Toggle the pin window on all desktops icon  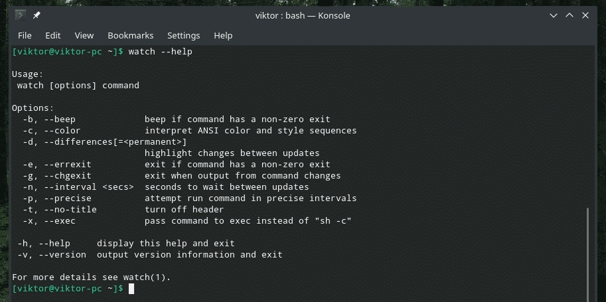[36, 15]
